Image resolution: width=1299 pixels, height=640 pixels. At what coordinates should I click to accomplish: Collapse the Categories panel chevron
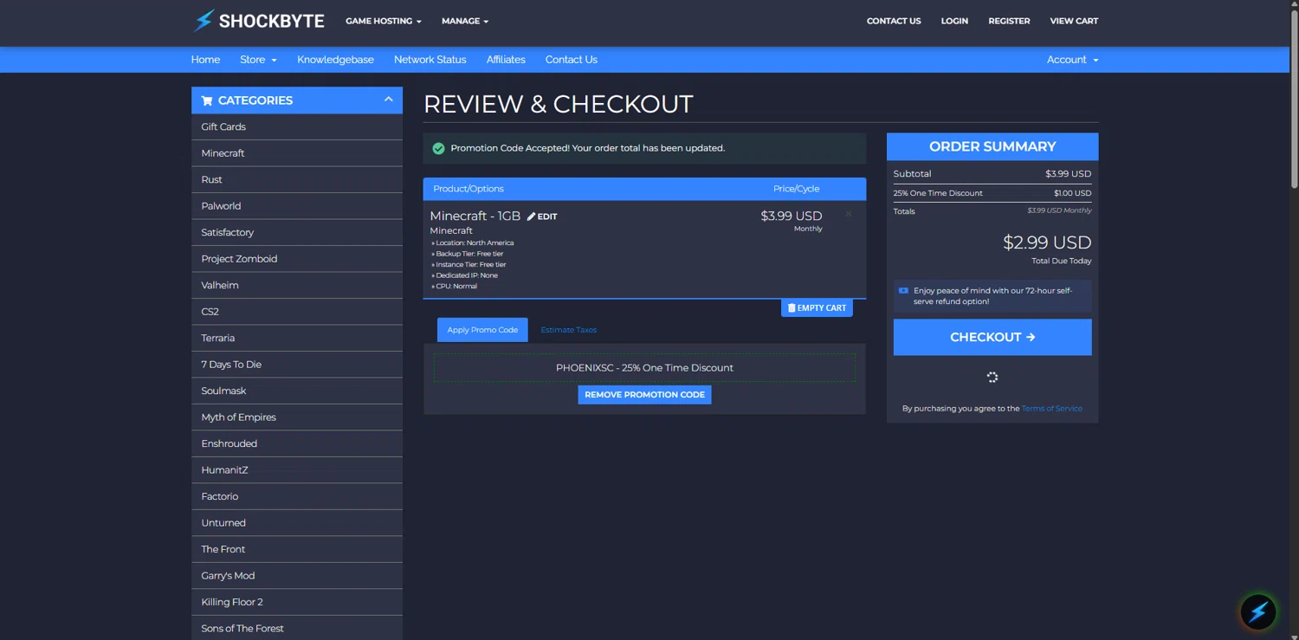point(388,100)
